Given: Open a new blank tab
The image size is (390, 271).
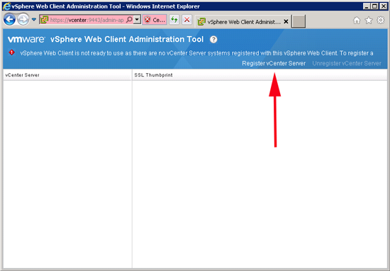Looking at the screenshot, I should click(x=299, y=21).
